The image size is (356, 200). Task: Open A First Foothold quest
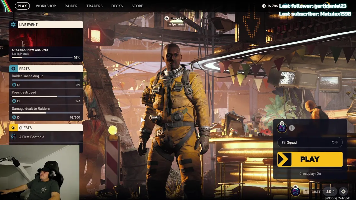(46, 137)
